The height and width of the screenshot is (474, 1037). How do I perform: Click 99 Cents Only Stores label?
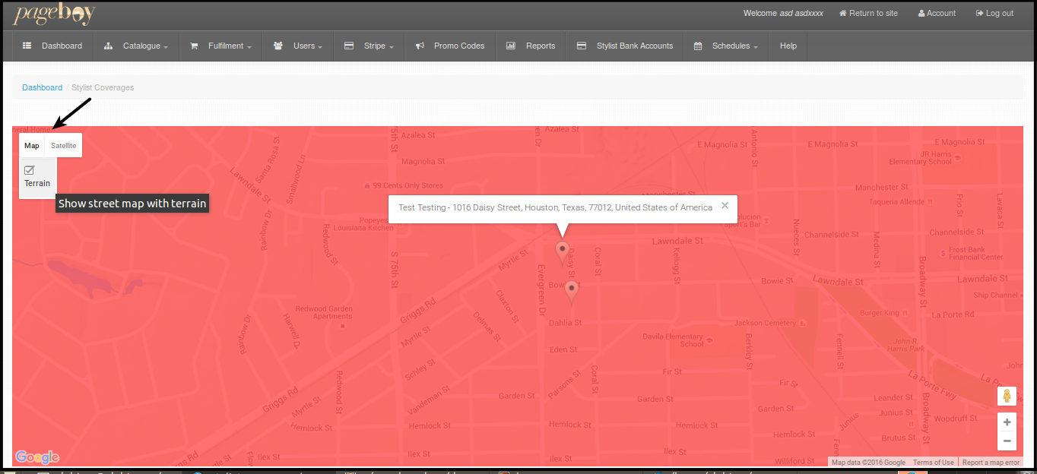click(x=408, y=185)
